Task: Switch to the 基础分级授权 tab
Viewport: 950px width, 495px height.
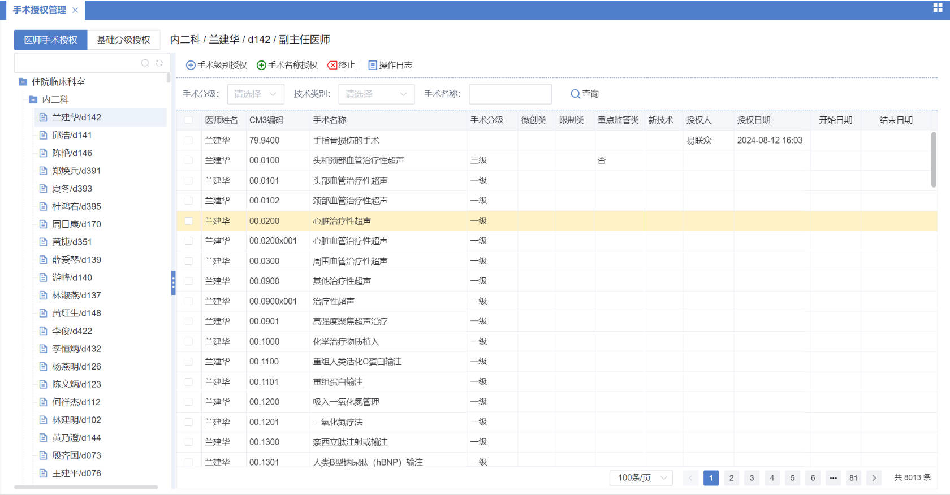Action: [x=123, y=40]
